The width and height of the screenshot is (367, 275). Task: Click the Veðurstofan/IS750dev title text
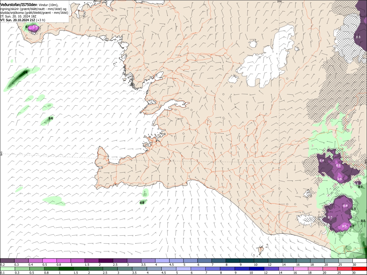[19, 5]
